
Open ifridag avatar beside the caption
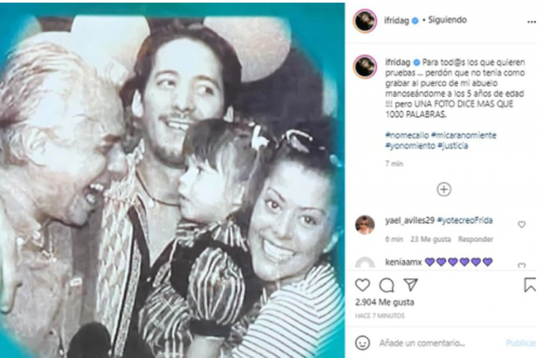[364, 66]
